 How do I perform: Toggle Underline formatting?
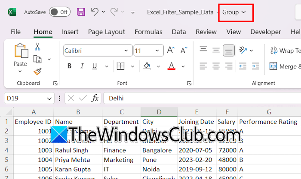(x=95, y=66)
